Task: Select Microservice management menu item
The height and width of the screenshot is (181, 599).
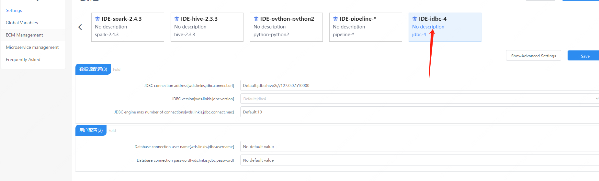Action: [x=32, y=47]
